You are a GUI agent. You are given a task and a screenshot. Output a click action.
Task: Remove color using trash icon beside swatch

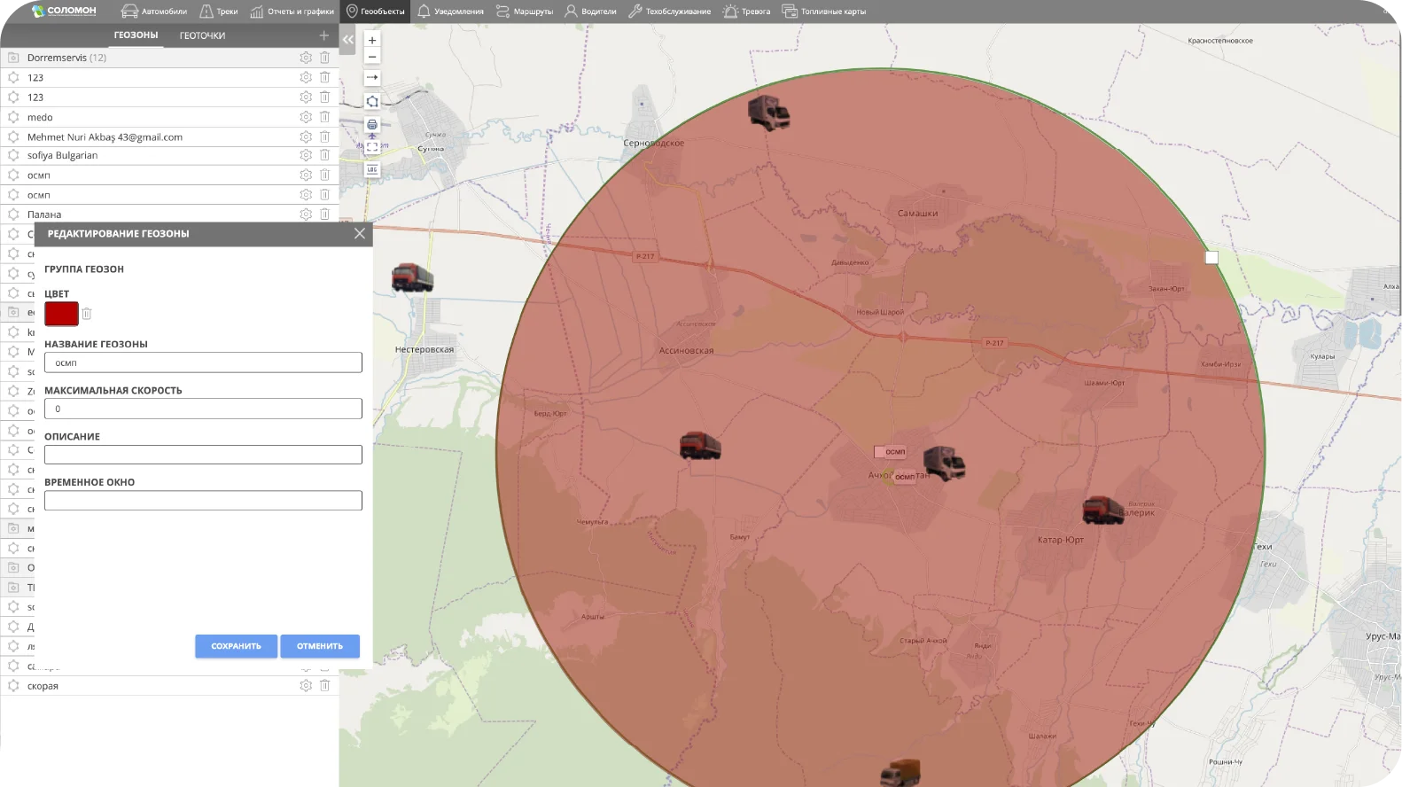pyautogui.click(x=87, y=314)
